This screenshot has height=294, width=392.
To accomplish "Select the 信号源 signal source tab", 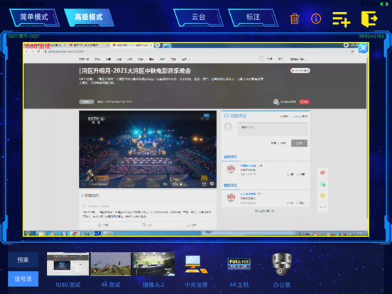I will [x=23, y=279].
